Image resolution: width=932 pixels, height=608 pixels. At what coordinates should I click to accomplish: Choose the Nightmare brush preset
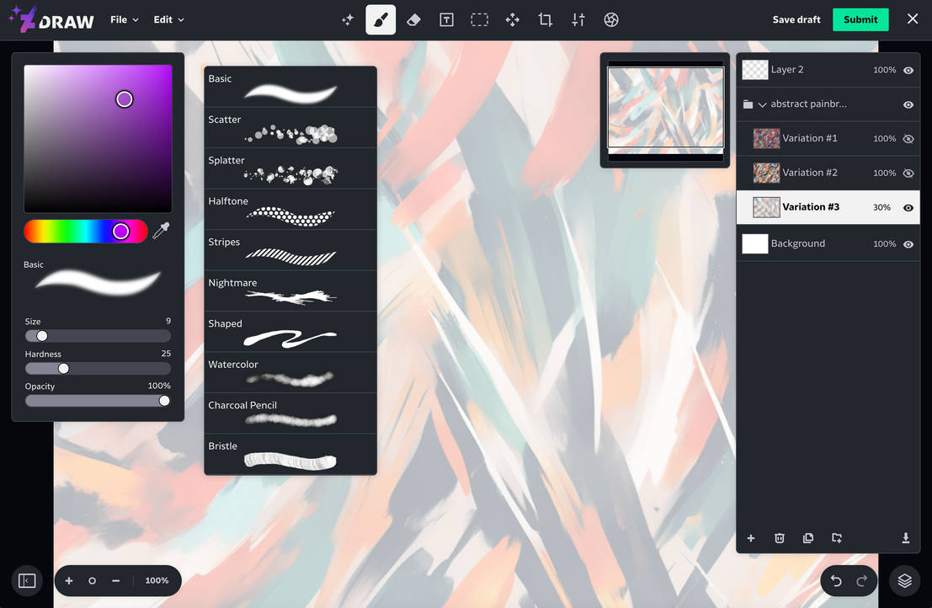pos(290,291)
